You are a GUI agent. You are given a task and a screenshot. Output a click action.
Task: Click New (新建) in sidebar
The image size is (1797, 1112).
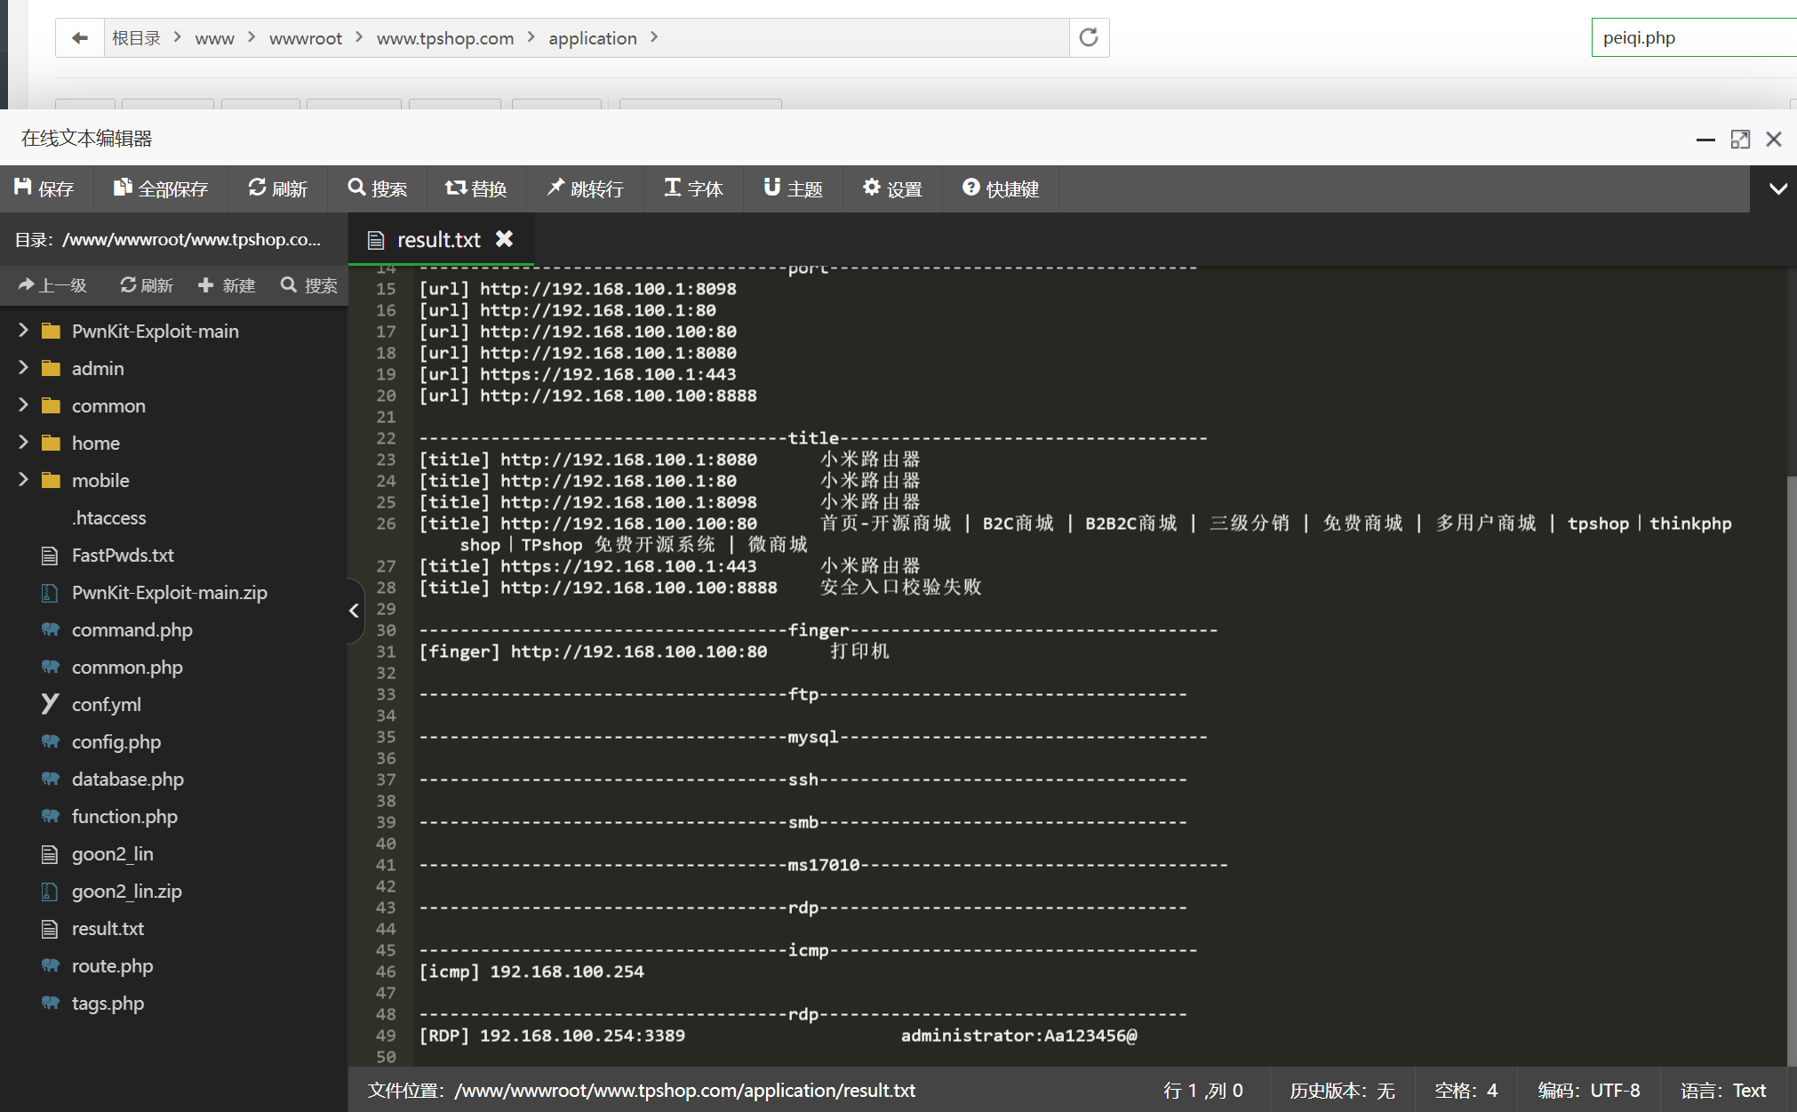pyautogui.click(x=227, y=285)
